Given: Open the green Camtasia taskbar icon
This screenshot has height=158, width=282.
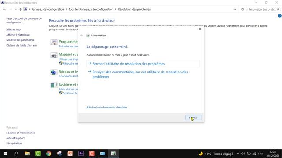Looking at the screenshot, I should [x=38, y=154].
